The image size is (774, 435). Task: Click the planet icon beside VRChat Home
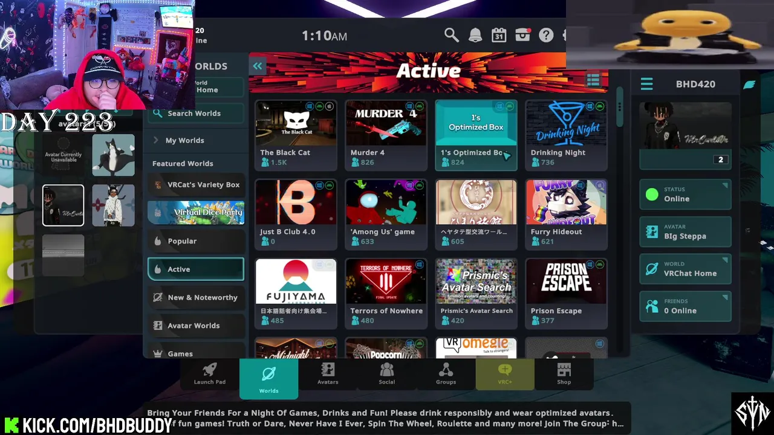pos(652,269)
